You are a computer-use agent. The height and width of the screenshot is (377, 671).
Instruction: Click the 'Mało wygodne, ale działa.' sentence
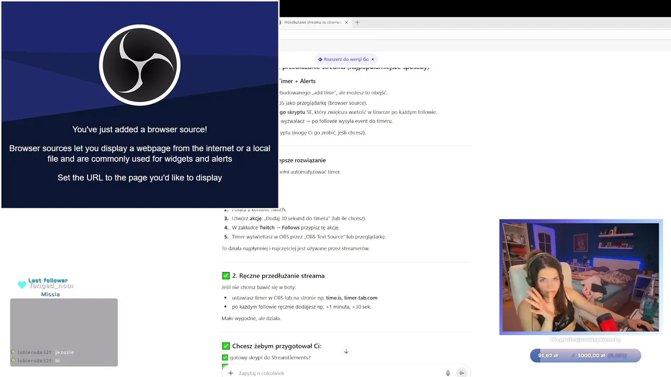[251, 318]
